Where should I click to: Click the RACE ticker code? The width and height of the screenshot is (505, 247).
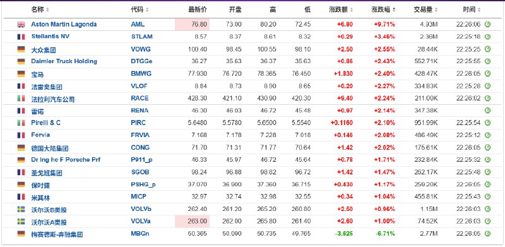140,99
